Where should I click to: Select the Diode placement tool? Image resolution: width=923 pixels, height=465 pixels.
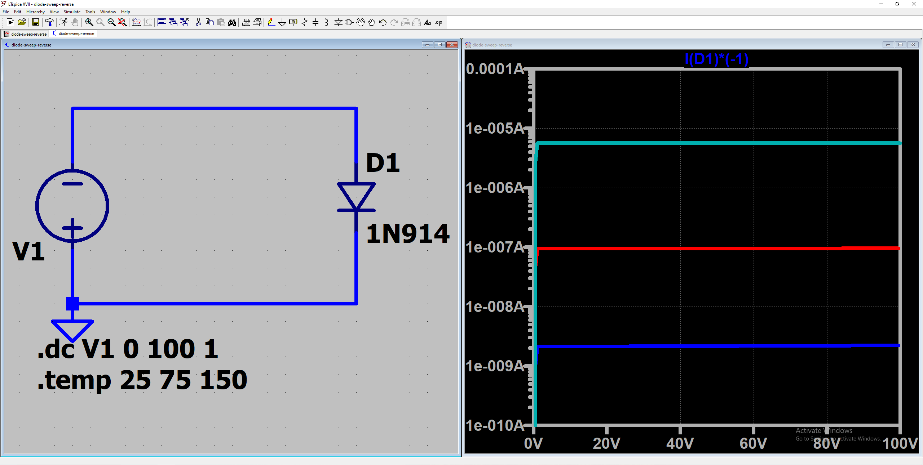[x=338, y=23]
